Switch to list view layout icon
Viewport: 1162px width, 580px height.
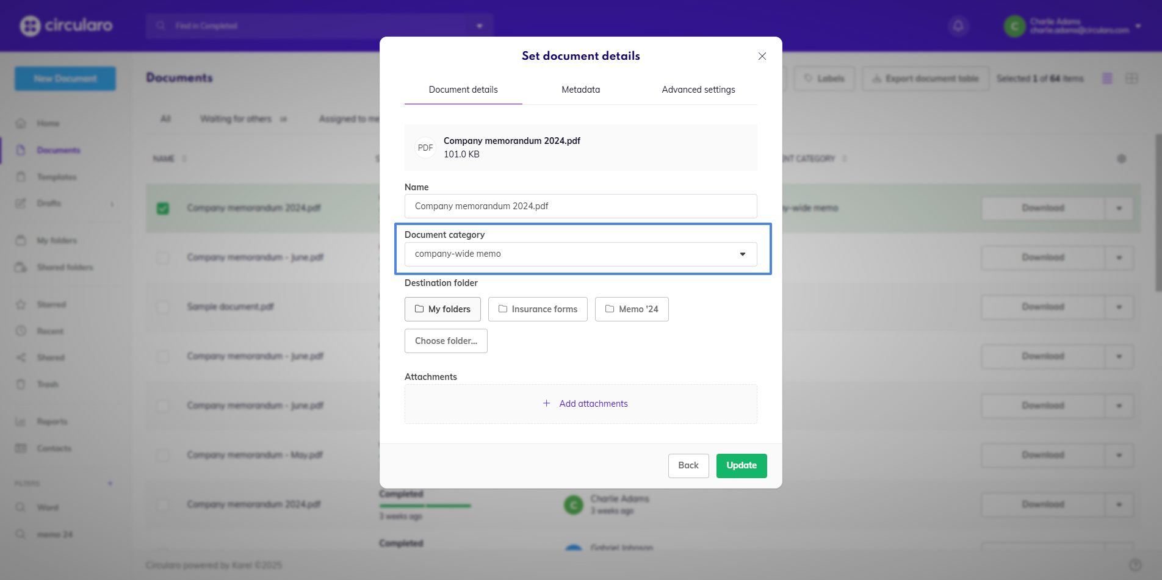(1107, 79)
